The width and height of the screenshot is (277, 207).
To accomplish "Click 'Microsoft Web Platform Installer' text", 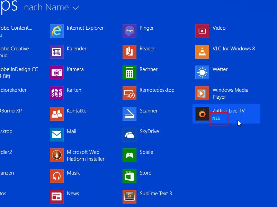I will [86, 156].
